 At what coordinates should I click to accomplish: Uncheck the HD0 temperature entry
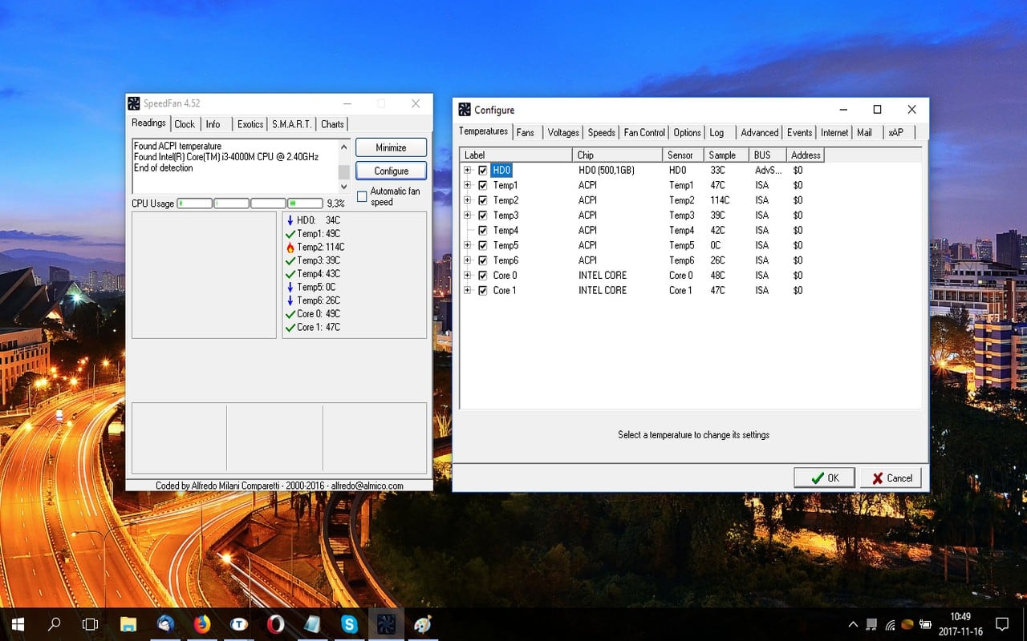point(482,170)
